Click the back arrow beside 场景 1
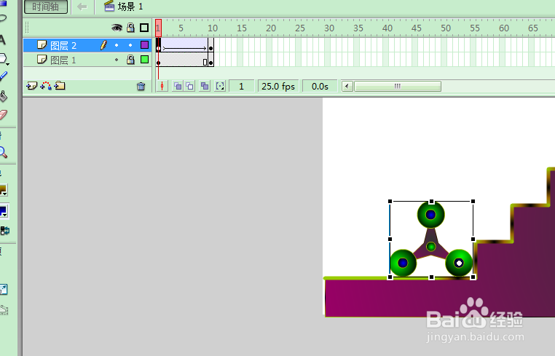 [x=82, y=7]
